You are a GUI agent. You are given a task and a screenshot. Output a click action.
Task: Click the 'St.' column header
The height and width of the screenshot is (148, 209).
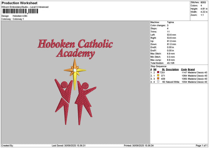163,69
